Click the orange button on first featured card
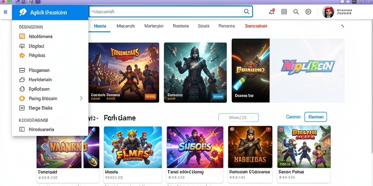Image resolution: width=373 pixels, height=186 pixels. coord(150,96)
